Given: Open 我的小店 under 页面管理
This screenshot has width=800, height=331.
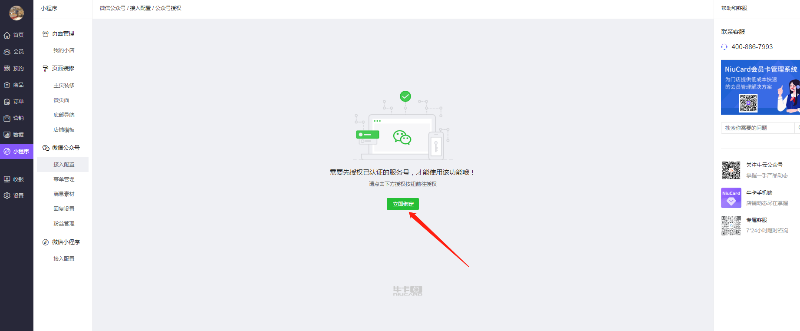Looking at the screenshot, I should 64,50.
